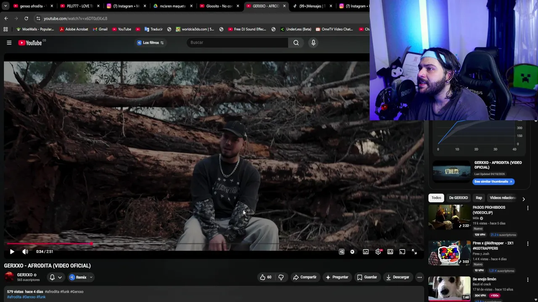The image size is (538, 302).
Task: Open the GERXXO channel name link
Action: pyautogui.click(x=25, y=275)
